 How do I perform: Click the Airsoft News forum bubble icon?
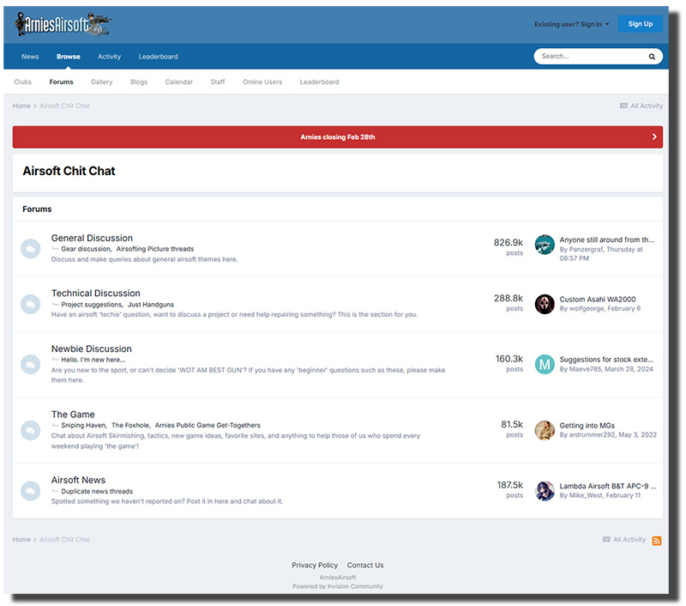30,491
